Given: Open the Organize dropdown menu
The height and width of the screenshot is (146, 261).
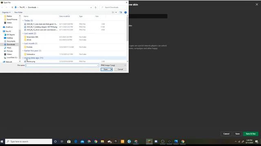Looking at the screenshot, I should pos(6,13).
